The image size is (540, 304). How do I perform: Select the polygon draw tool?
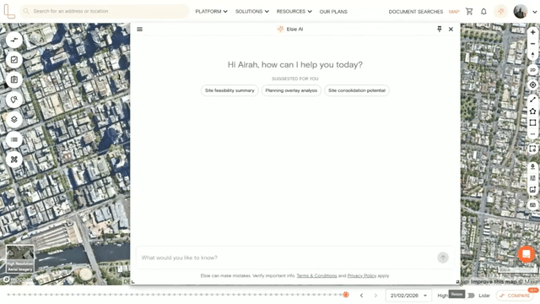point(532,111)
